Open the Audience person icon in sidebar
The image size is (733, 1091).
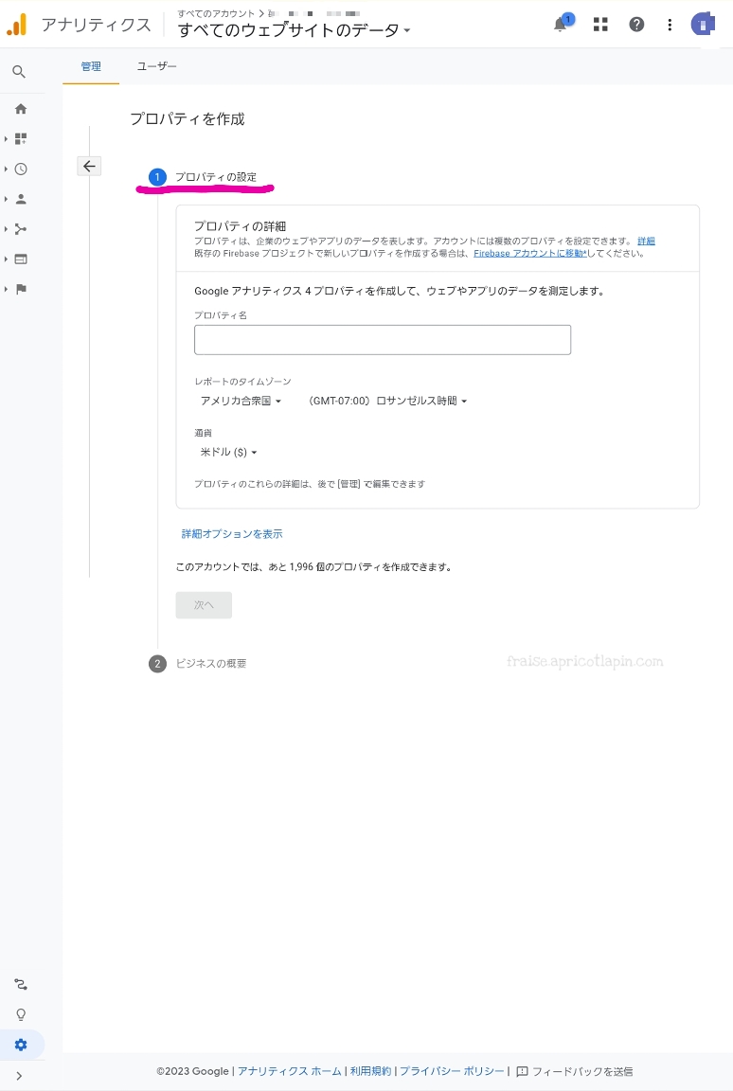coord(21,199)
